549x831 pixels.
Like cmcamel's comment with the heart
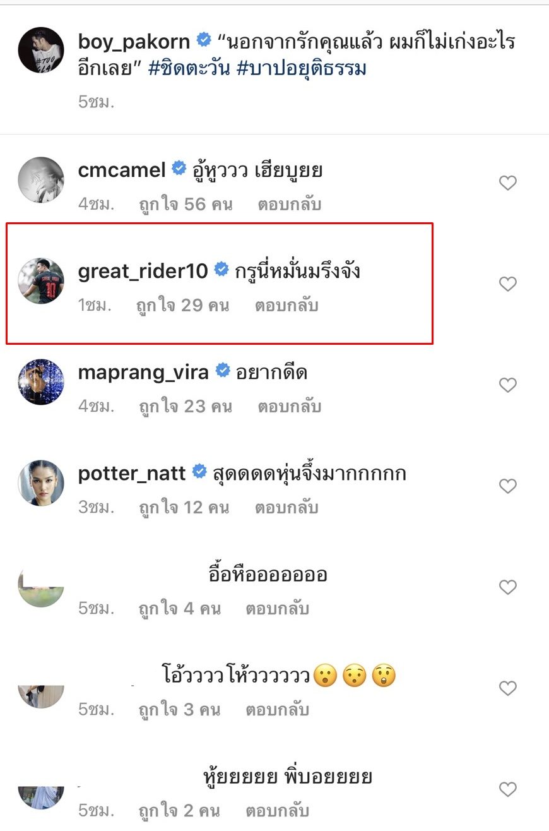508,183
